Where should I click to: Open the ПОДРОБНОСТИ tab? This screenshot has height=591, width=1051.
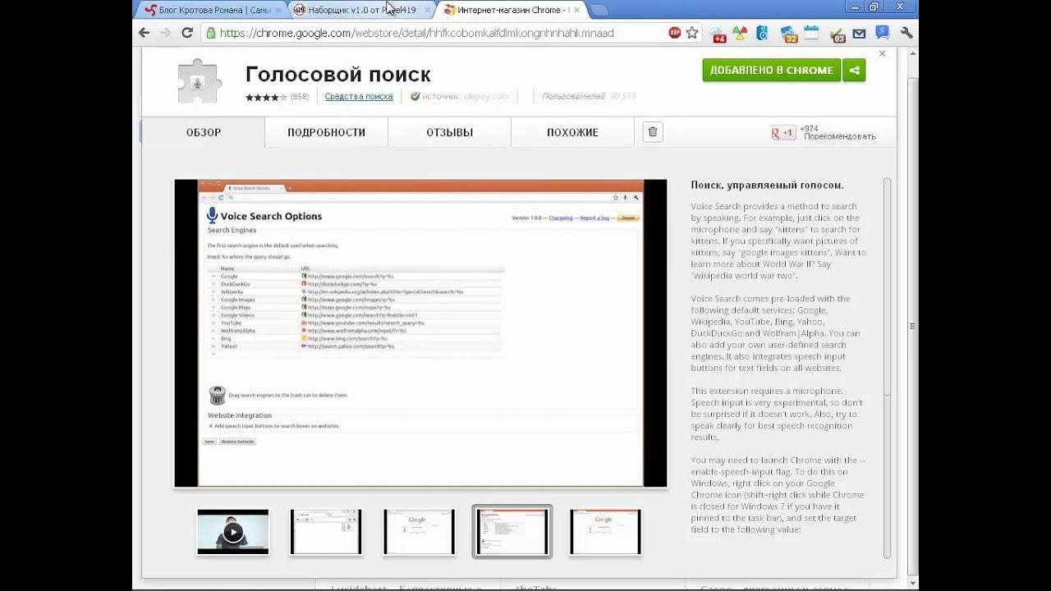tap(326, 132)
